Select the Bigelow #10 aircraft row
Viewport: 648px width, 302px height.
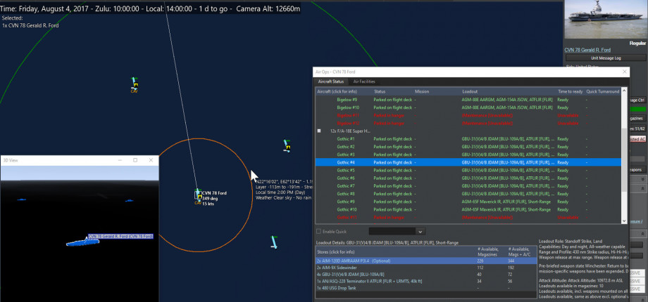[468, 107]
